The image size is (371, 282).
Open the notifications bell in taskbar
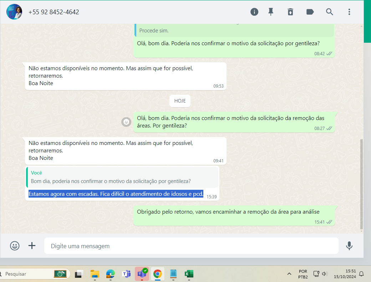click(361, 274)
